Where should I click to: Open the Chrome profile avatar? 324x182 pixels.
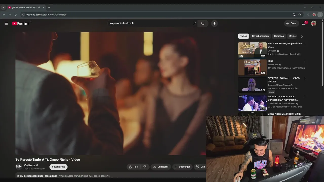[x=314, y=15]
